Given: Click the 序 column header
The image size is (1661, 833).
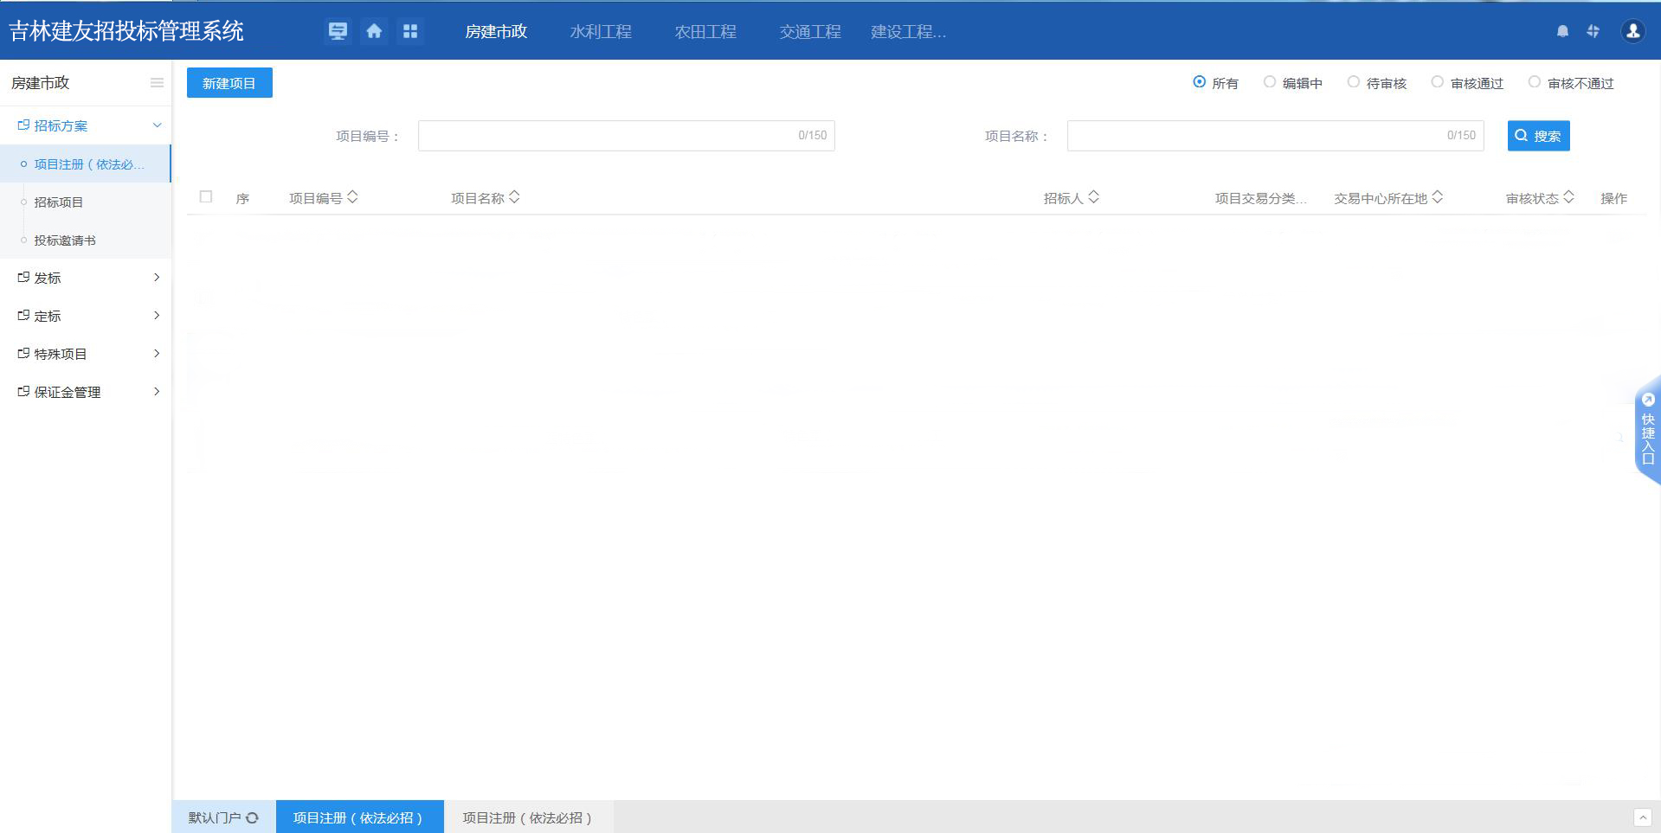Looking at the screenshot, I should 242,198.
